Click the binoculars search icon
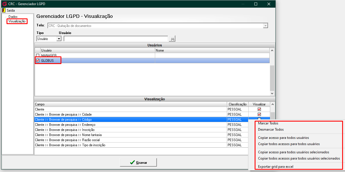The width and height of the screenshot is (345, 172). (x=172, y=39)
